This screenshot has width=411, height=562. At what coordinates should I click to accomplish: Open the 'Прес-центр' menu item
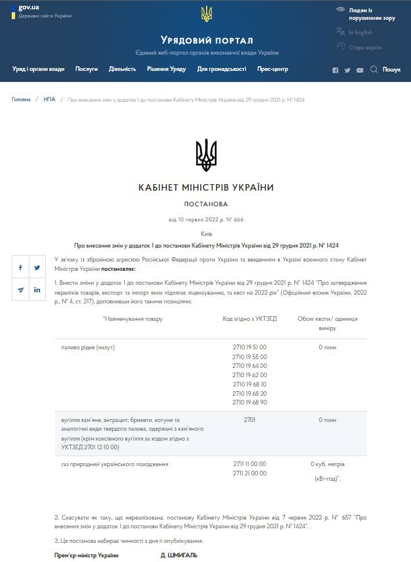tap(272, 69)
